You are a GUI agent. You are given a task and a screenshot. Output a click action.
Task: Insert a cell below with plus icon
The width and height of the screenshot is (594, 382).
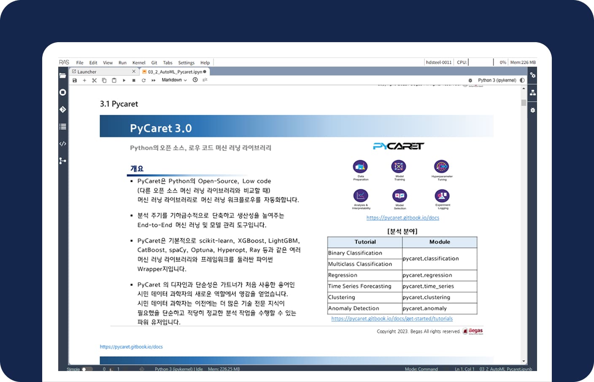click(x=84, y=80)
